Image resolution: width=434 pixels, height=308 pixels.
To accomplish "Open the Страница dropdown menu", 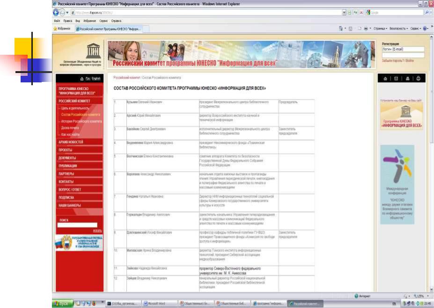I will [x=380, y=29].
